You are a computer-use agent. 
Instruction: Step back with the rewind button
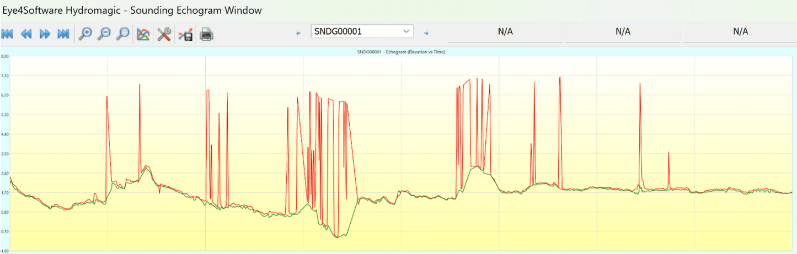coord(26,34)
